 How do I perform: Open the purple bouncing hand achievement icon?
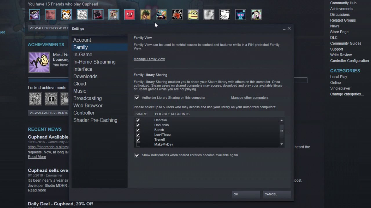[x=39, y=62]
